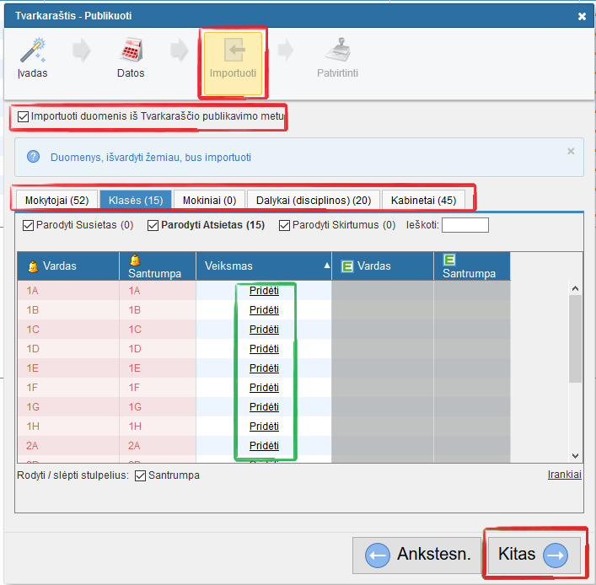Toggle Importuoti duomenis iš Tvarkaraščio checkbox
The image size is (596, 585).
tap(23, 116)
